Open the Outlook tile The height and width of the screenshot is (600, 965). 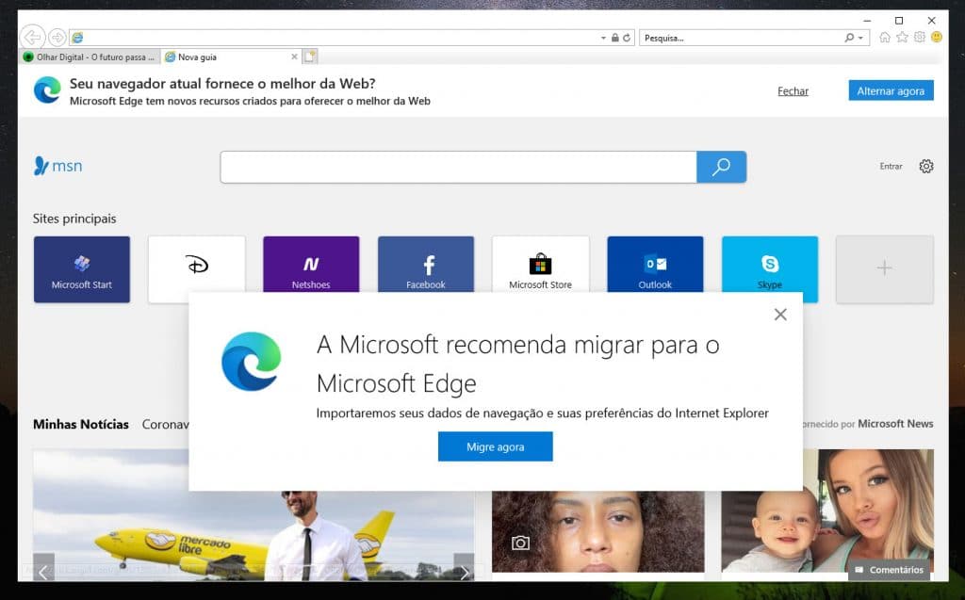coord(655,265)
